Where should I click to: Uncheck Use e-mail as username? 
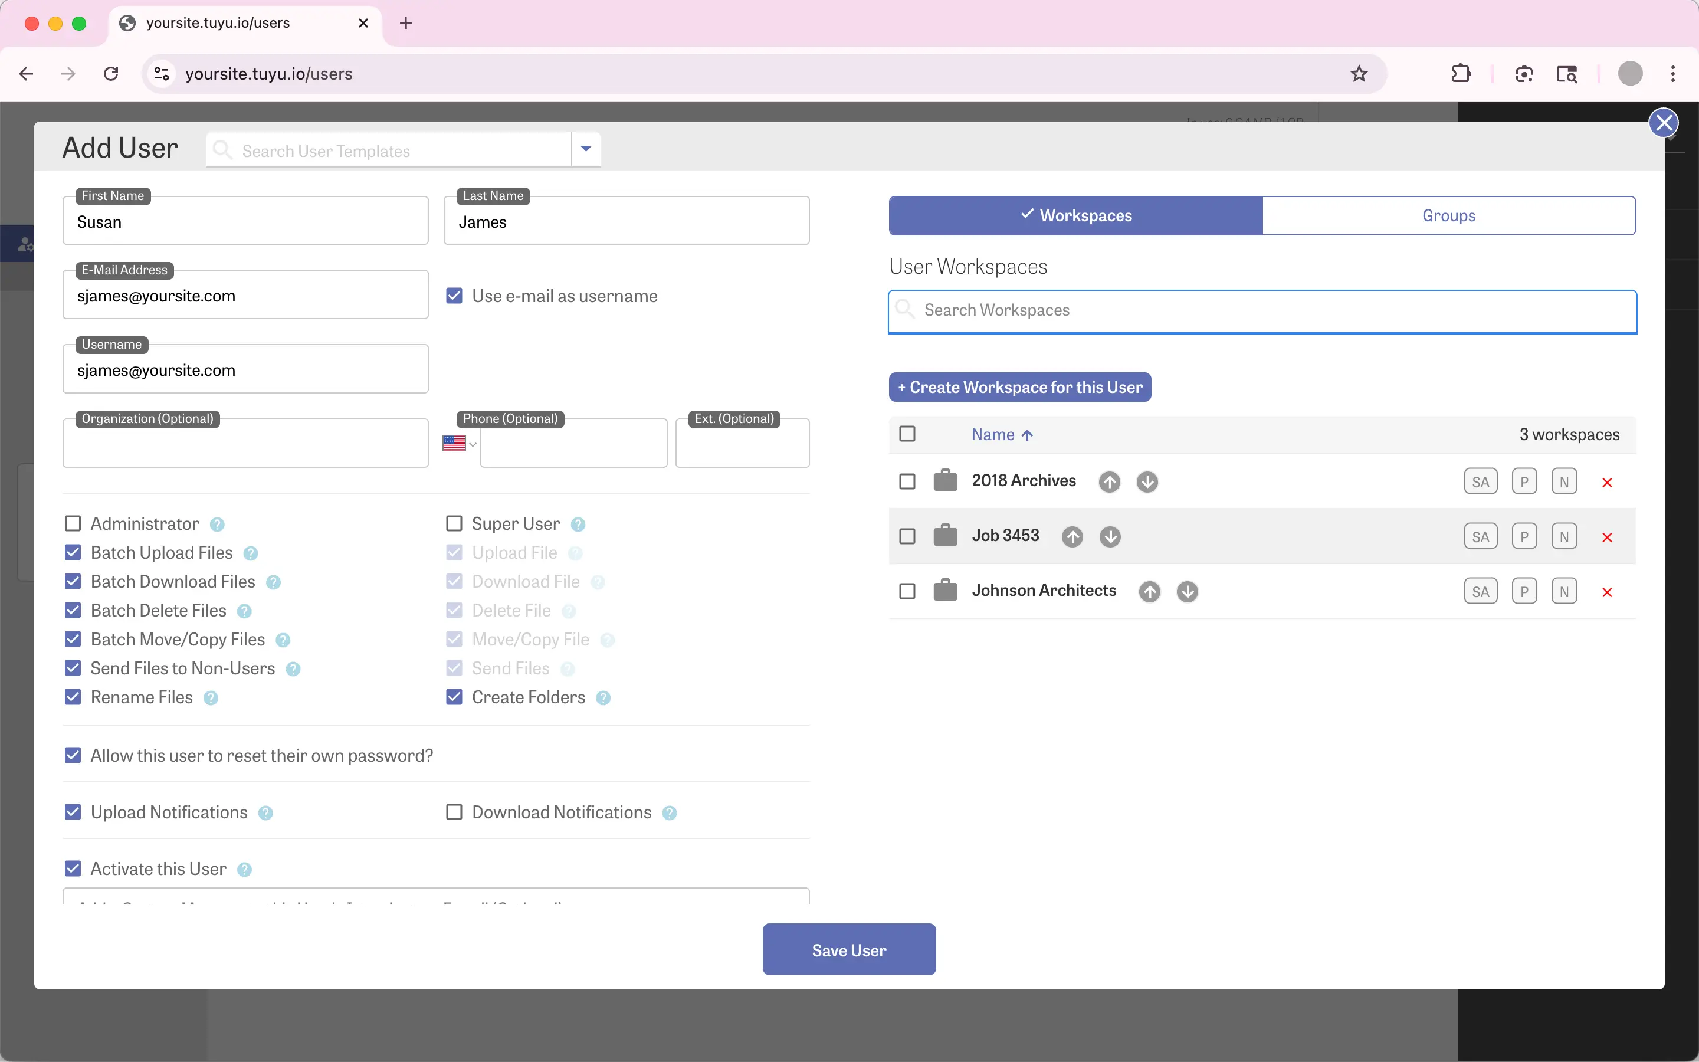454,296
